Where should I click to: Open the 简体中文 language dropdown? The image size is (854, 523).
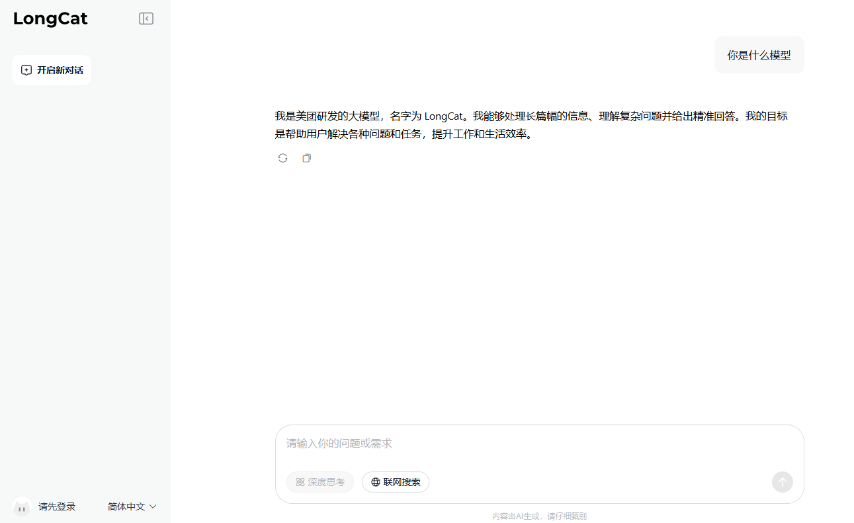[x=130, y=506]
